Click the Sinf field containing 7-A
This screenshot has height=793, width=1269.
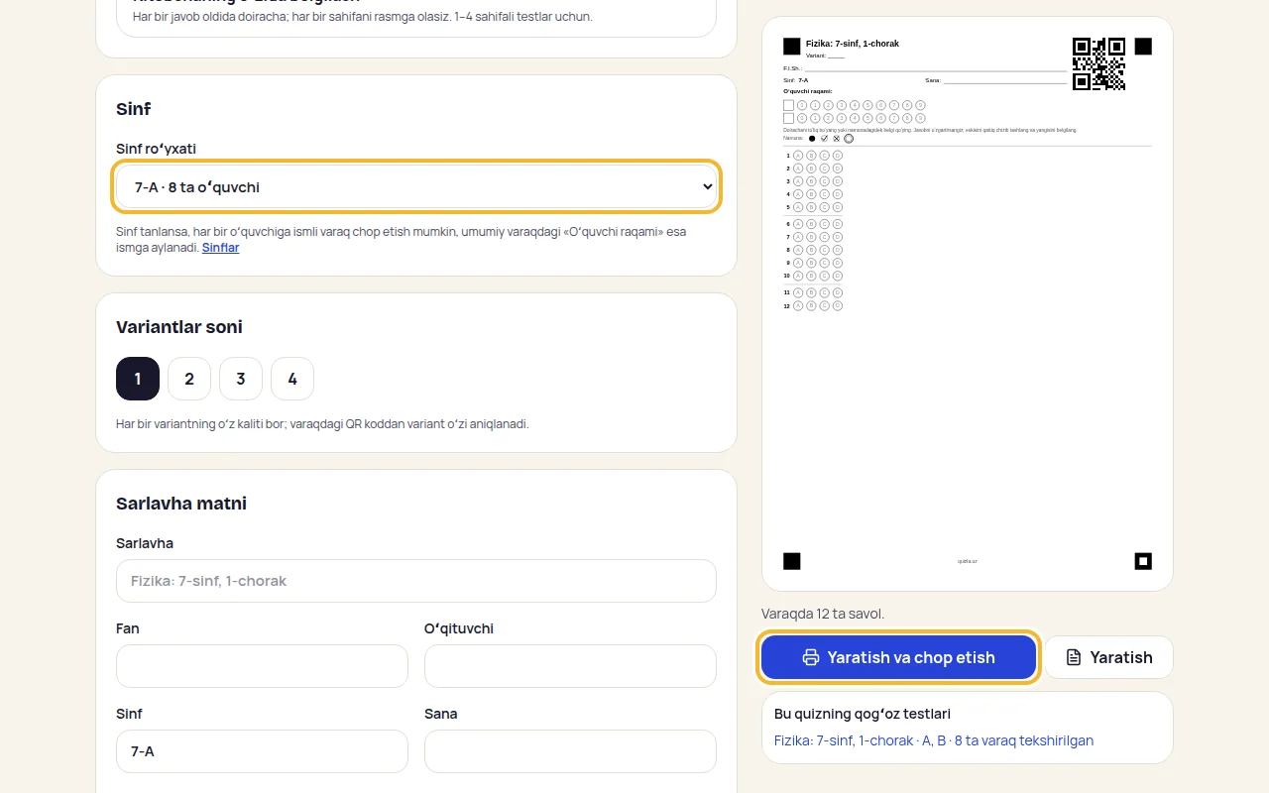pos(262,751)
